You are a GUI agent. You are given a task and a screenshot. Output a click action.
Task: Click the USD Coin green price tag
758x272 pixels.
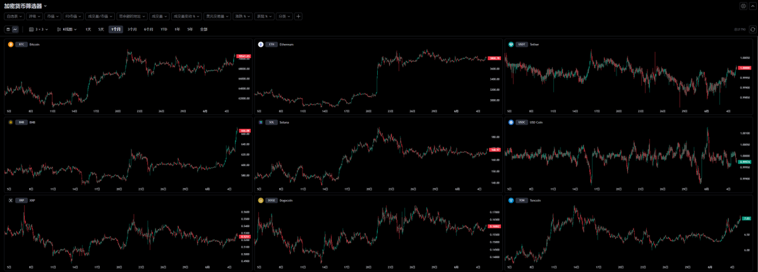(745, 162)
